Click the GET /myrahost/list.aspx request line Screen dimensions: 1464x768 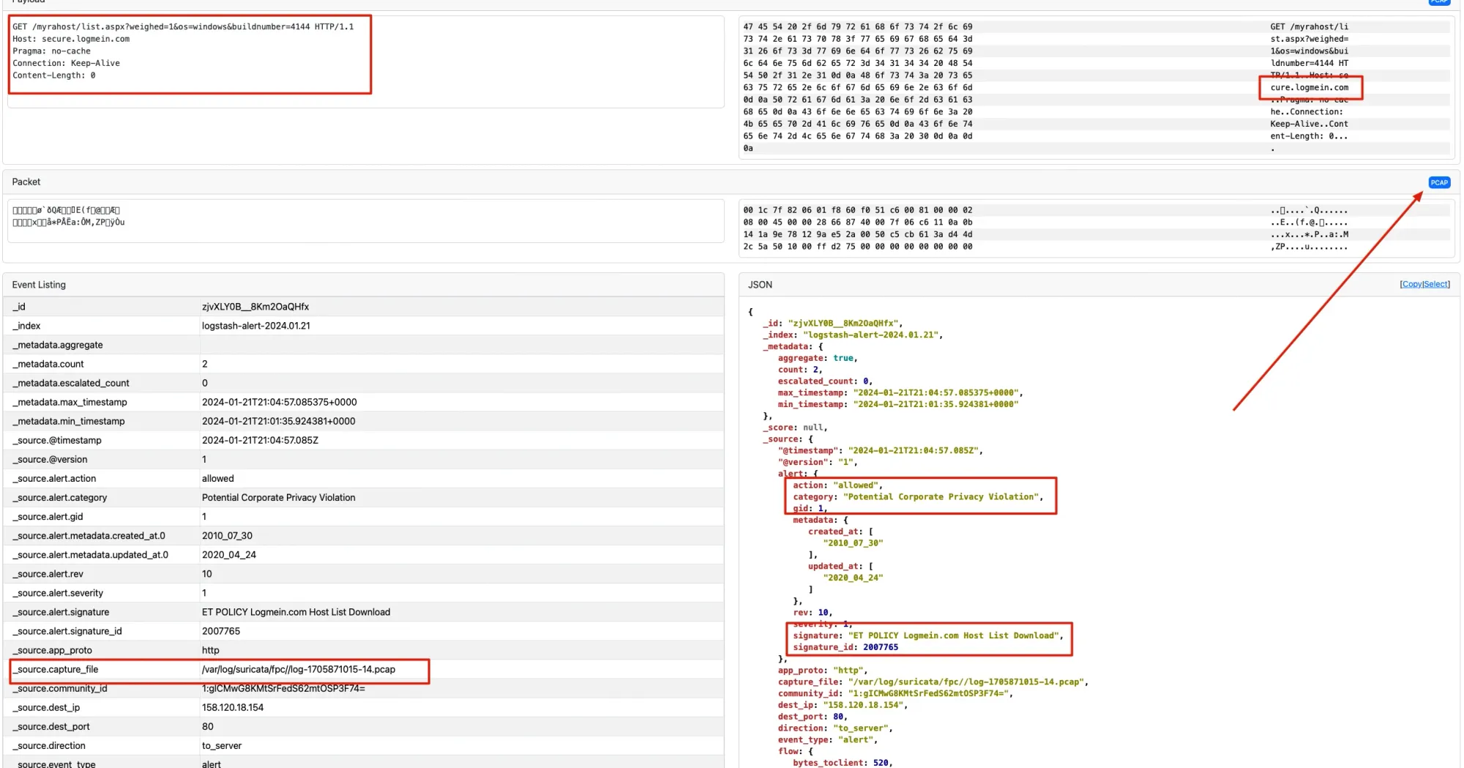[x=183, y=26]
